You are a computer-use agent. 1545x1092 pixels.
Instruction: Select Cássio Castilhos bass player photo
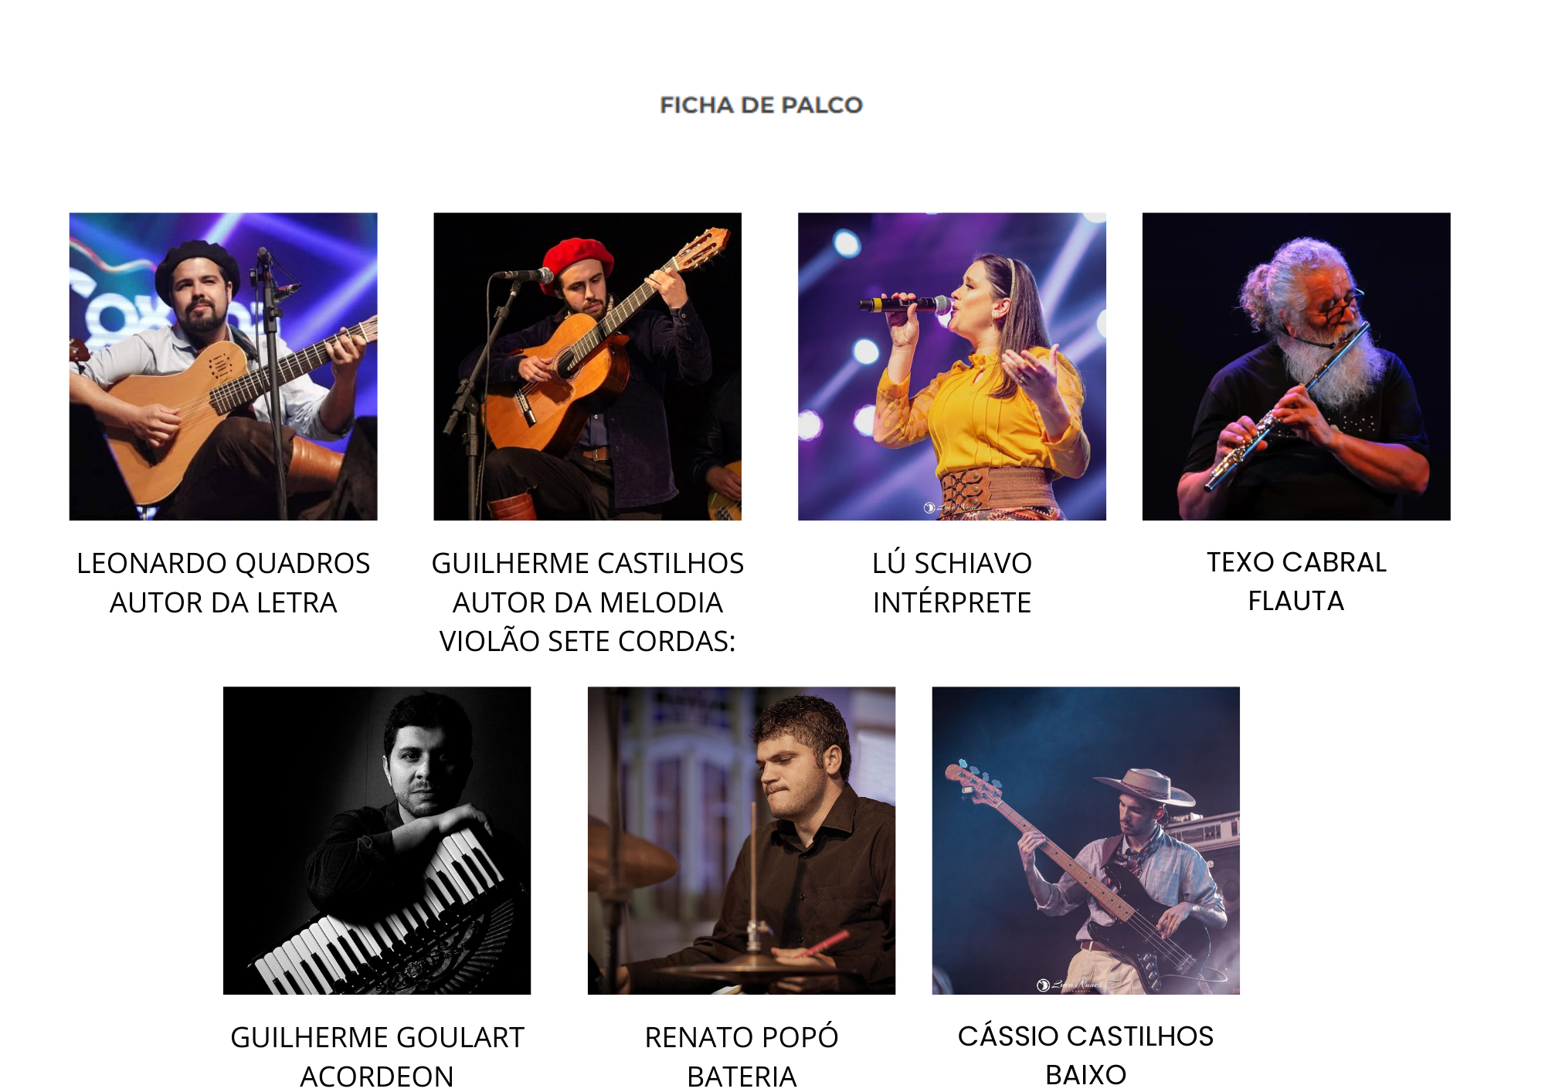pyautogui.click(x=1085, y=840)
